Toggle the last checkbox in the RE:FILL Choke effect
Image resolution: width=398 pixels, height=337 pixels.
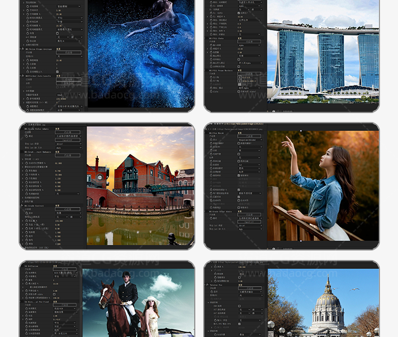[x=239, y=66]
